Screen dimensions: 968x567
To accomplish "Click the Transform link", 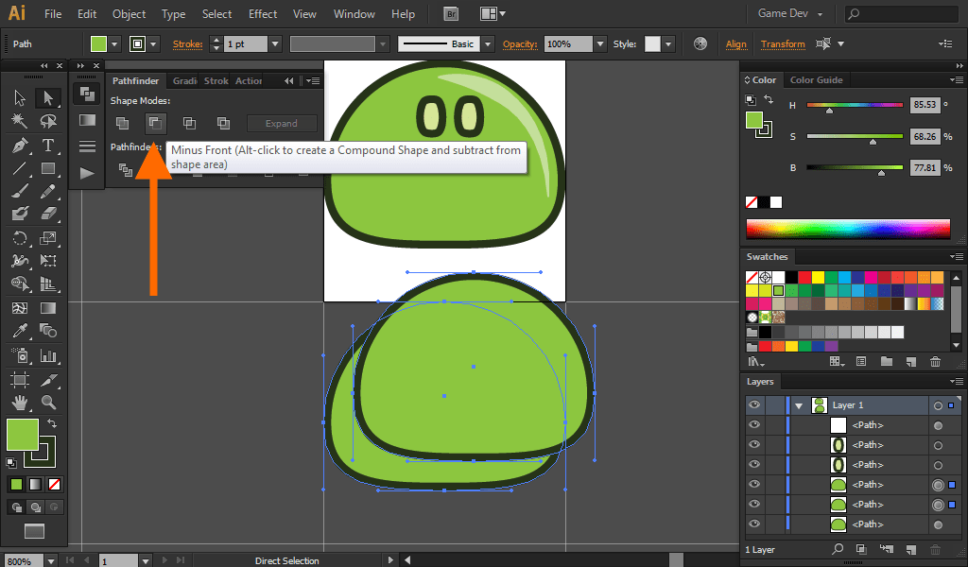I will (783, 44).
